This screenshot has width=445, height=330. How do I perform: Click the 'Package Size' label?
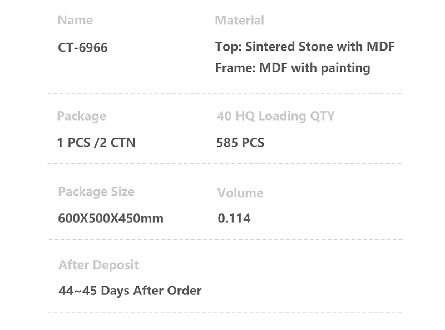point(96,192)
